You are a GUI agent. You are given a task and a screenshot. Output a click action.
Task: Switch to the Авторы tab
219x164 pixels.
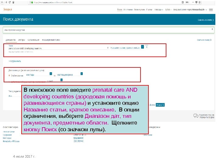click(22, 40)
